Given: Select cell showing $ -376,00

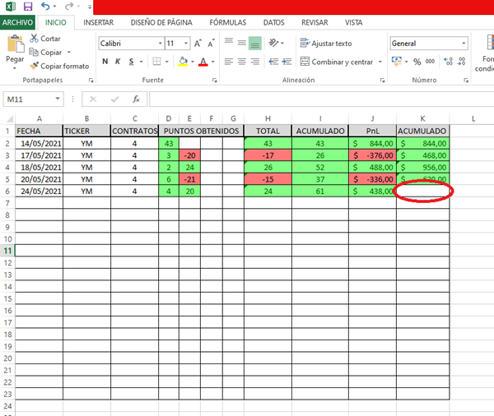Looking at the screenshot, I should pyautogui.click(x=372, y=155).
